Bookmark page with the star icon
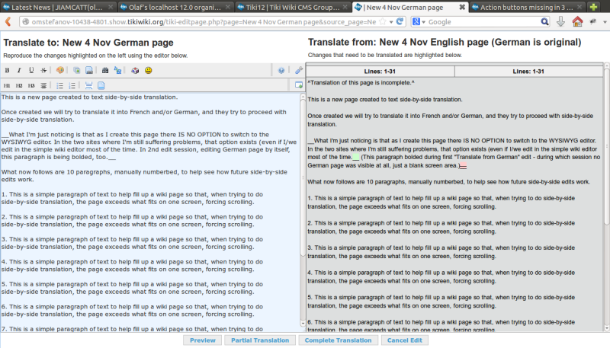This screenshot has height=348, width=610. pyautogui.click(x=383, y=22)
